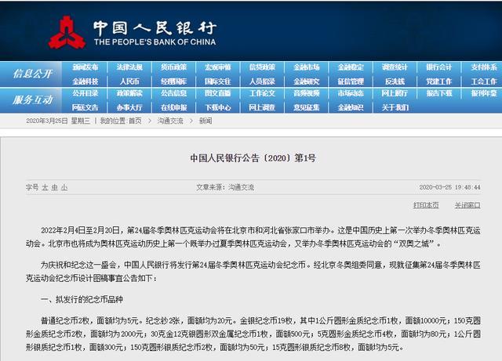Go to the 人民币 section
Screen dimensions: 502x361
point(129,81)
